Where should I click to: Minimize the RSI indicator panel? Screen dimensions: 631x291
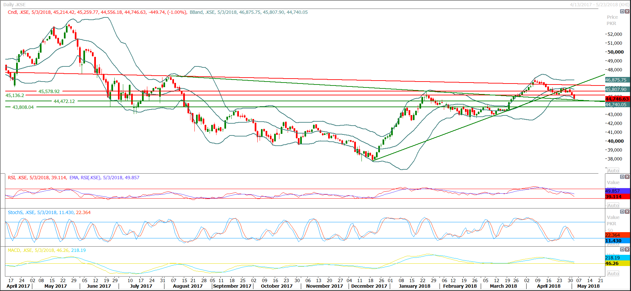point(622,177)
